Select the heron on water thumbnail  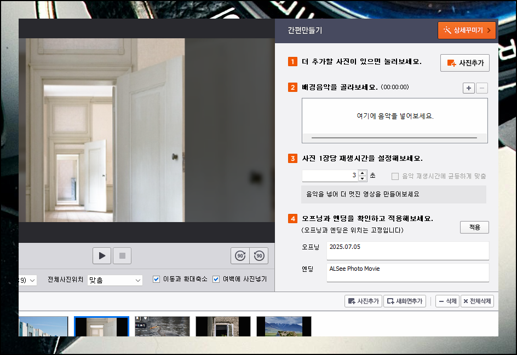162,327
